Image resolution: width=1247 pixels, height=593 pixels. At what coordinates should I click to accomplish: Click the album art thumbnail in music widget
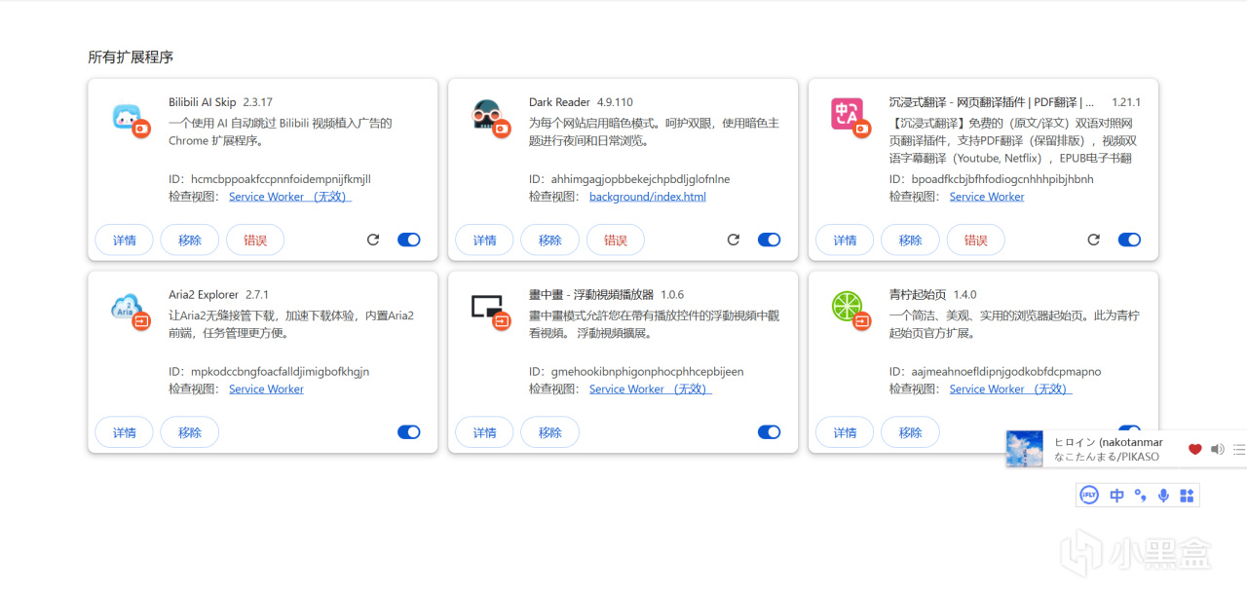(x=1026, y=449)
